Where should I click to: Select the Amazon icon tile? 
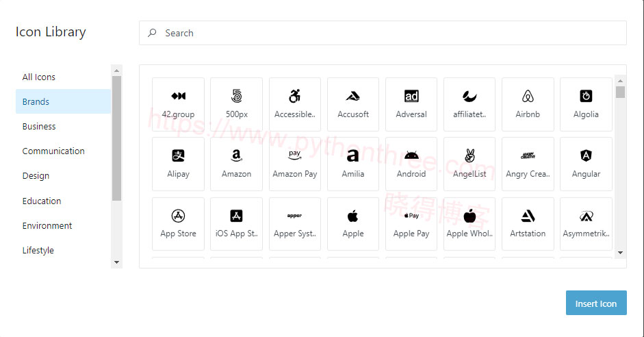click(x=236, y=164)
